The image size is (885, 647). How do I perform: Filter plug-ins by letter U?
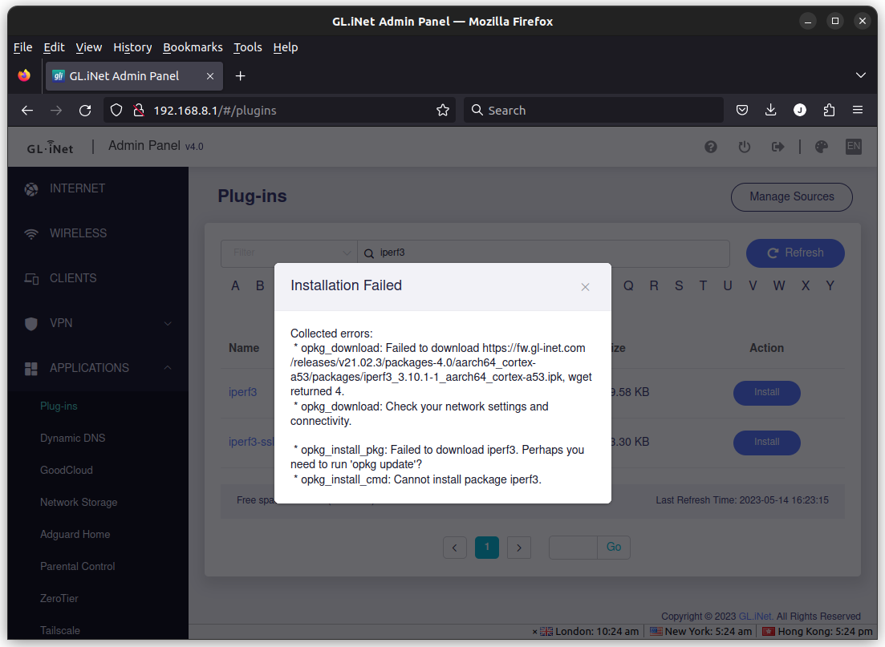(x=728, y=286)
